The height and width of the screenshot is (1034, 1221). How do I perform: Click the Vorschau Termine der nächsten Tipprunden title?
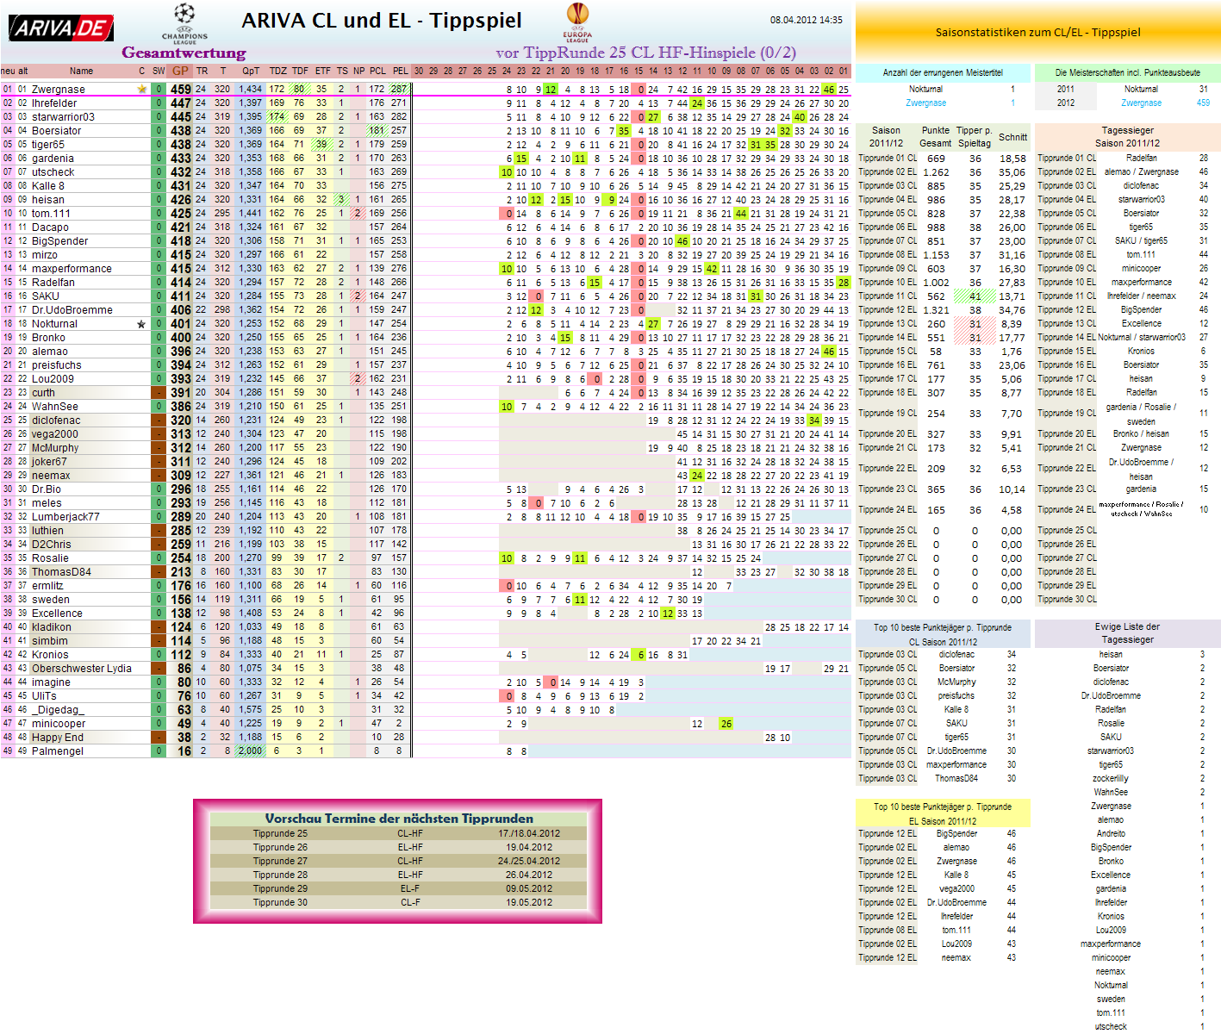(399, 819)
